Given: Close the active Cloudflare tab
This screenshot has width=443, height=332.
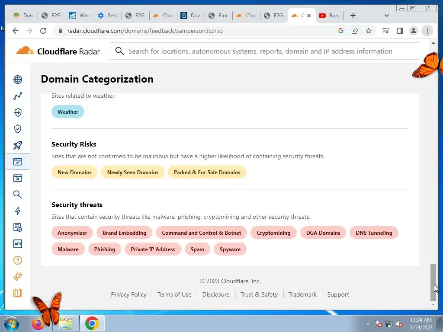Looking at the screenshot, I should tap(309, 16).
